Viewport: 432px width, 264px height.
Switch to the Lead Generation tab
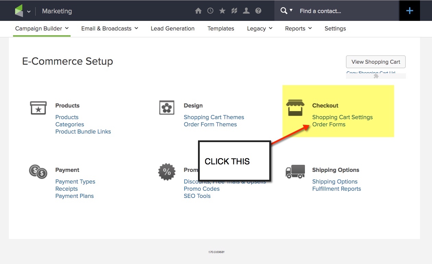173,28
